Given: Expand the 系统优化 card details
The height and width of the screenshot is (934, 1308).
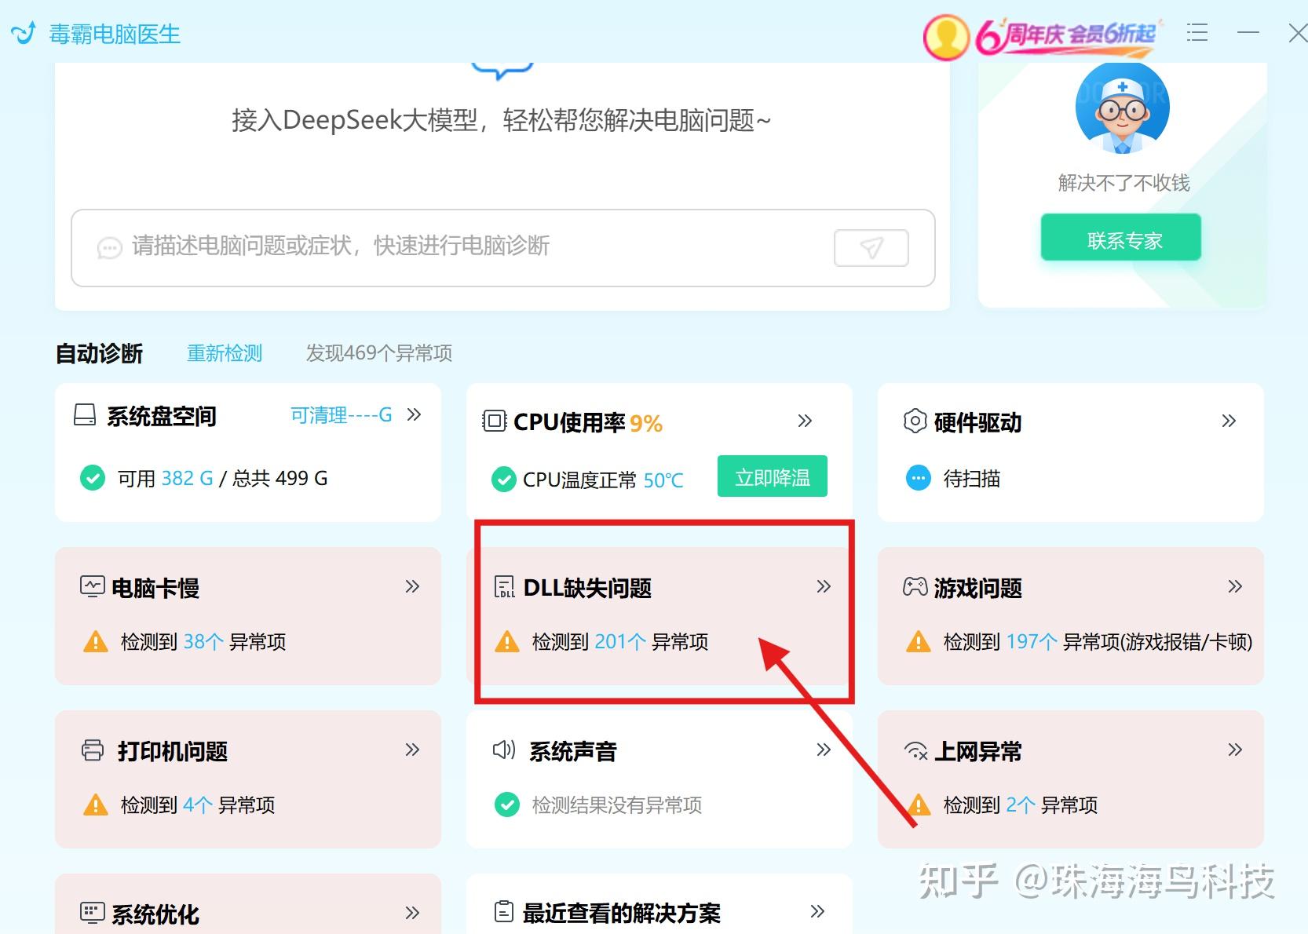Looking at the screenshot, I should coord(411,913).
